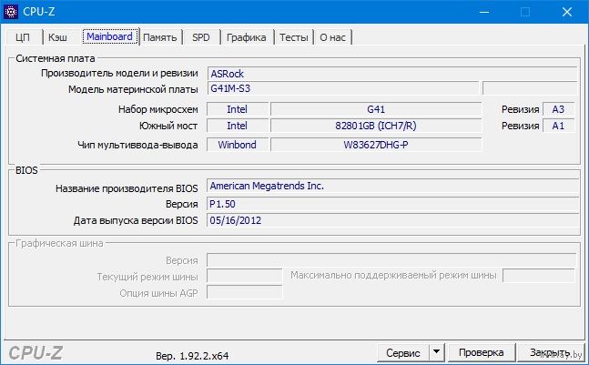The width and height of the screenshot is (589, 365).
Task: Go to the Графика tab
Action: coord(247,37)
